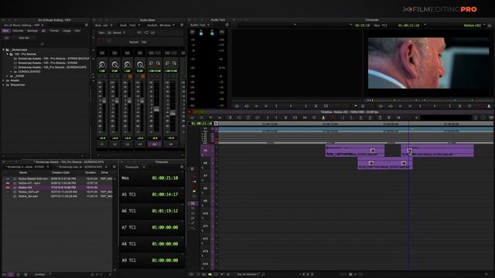
Task: Select the left purple clip on track A5
Action: 355,151
